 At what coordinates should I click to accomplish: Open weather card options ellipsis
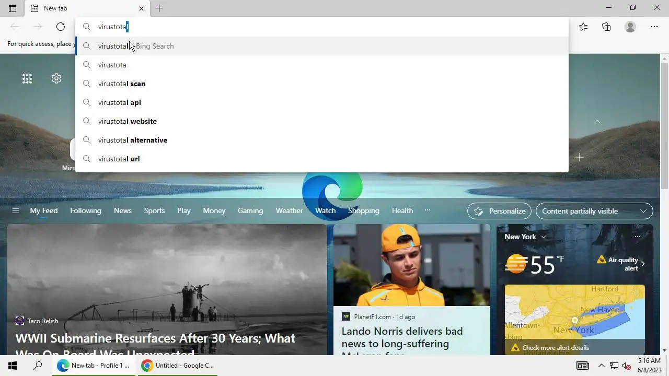coord(637,237)
